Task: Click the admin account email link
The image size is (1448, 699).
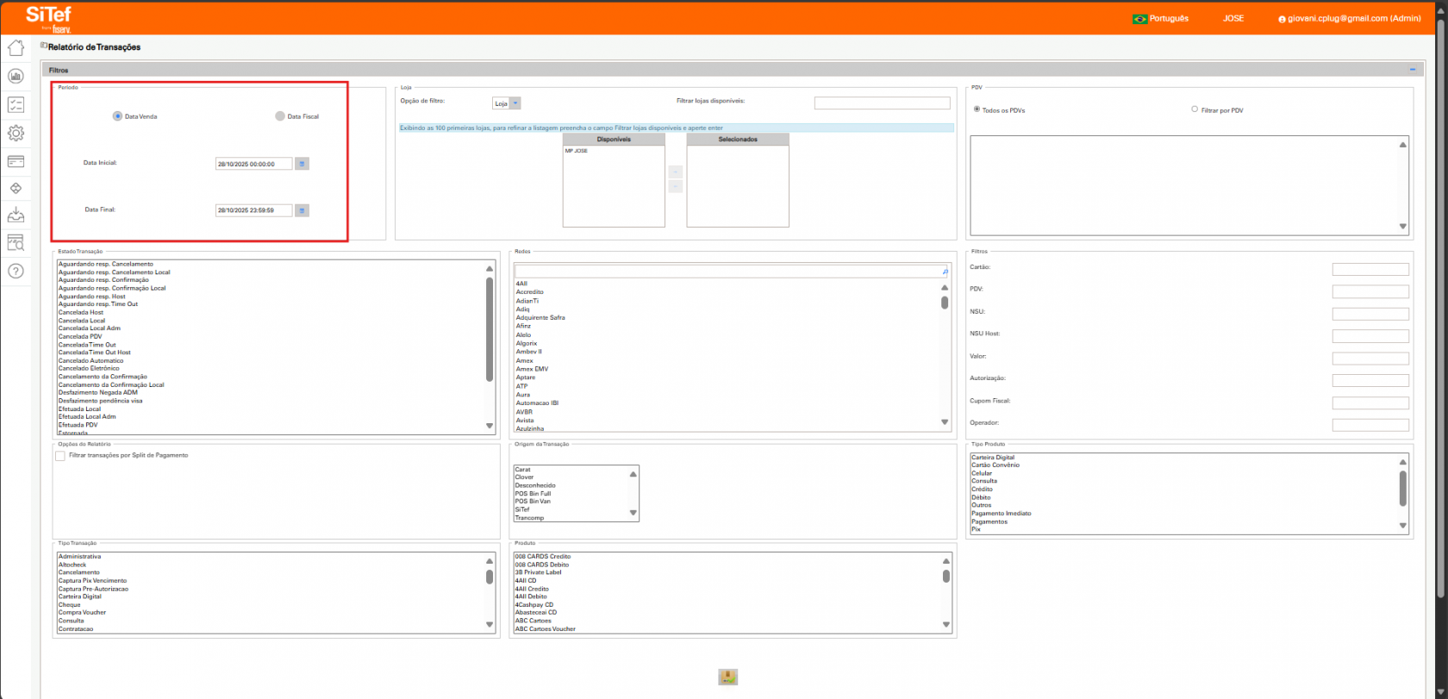Action: coord(1353,18)
